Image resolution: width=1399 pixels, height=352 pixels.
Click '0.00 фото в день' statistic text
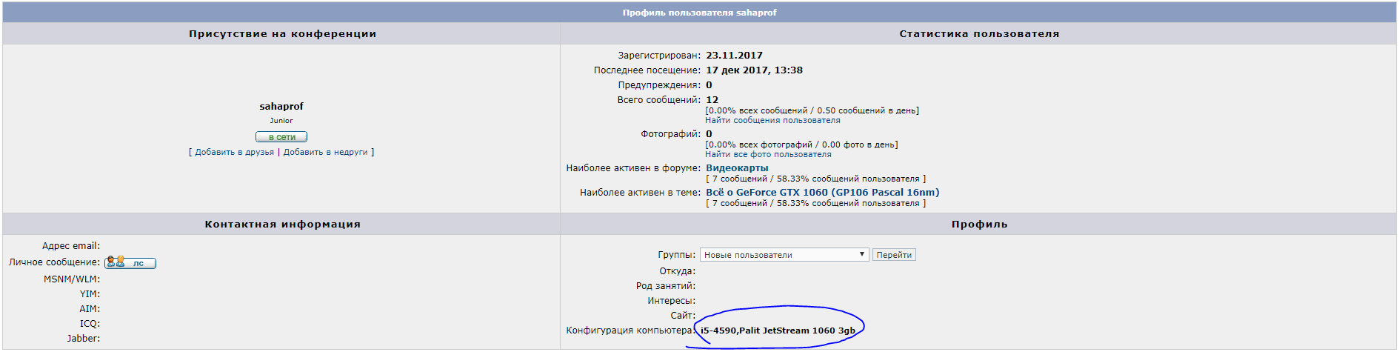pyautogui.click(x=855, y=145)
